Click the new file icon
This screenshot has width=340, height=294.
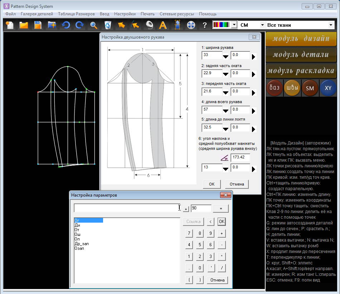click(x=10, y=25)
